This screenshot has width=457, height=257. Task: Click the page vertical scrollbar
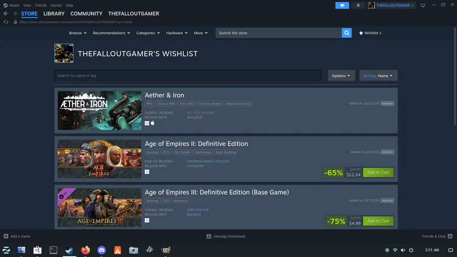click(x=455, y=77)
